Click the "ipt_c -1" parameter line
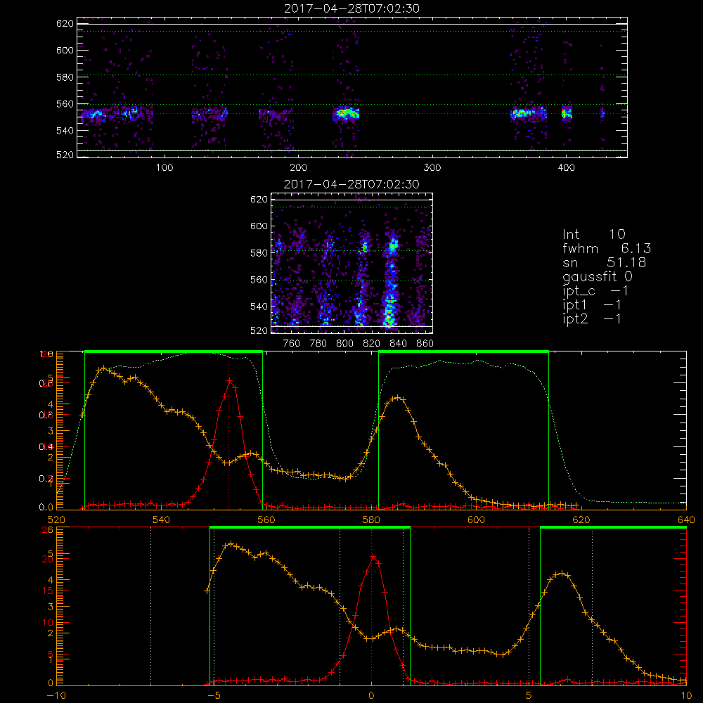The width and height of the screenshot is (703, 703). click(x=596, y=291)
